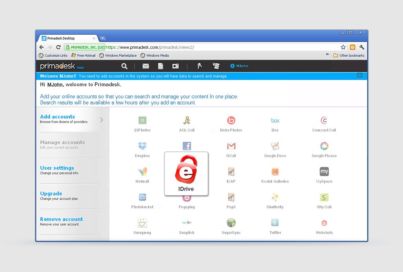This screenshot has width=403, height=272.
Task: Open the photos camera icon in toolbar
Action: coord(176,66)
